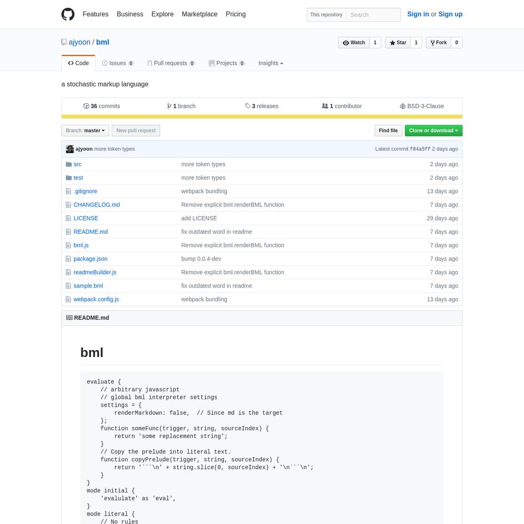Click the src folder icon
524x524 pixels.
(x=69, y=164)
